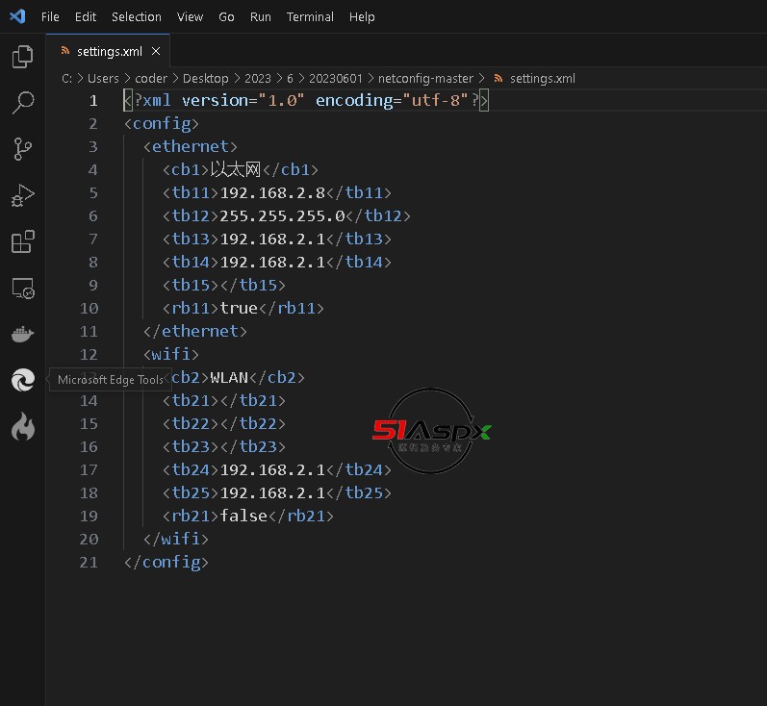Screen dimensions: 767x706
Task: Open the Terminal menu
Action: point(310,17)
